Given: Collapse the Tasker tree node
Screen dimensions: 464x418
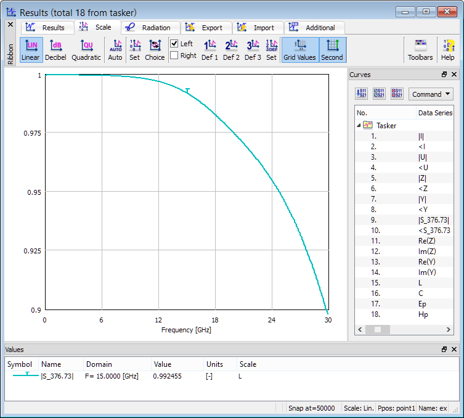Looking at the screenshot, I should click(359, 125).
